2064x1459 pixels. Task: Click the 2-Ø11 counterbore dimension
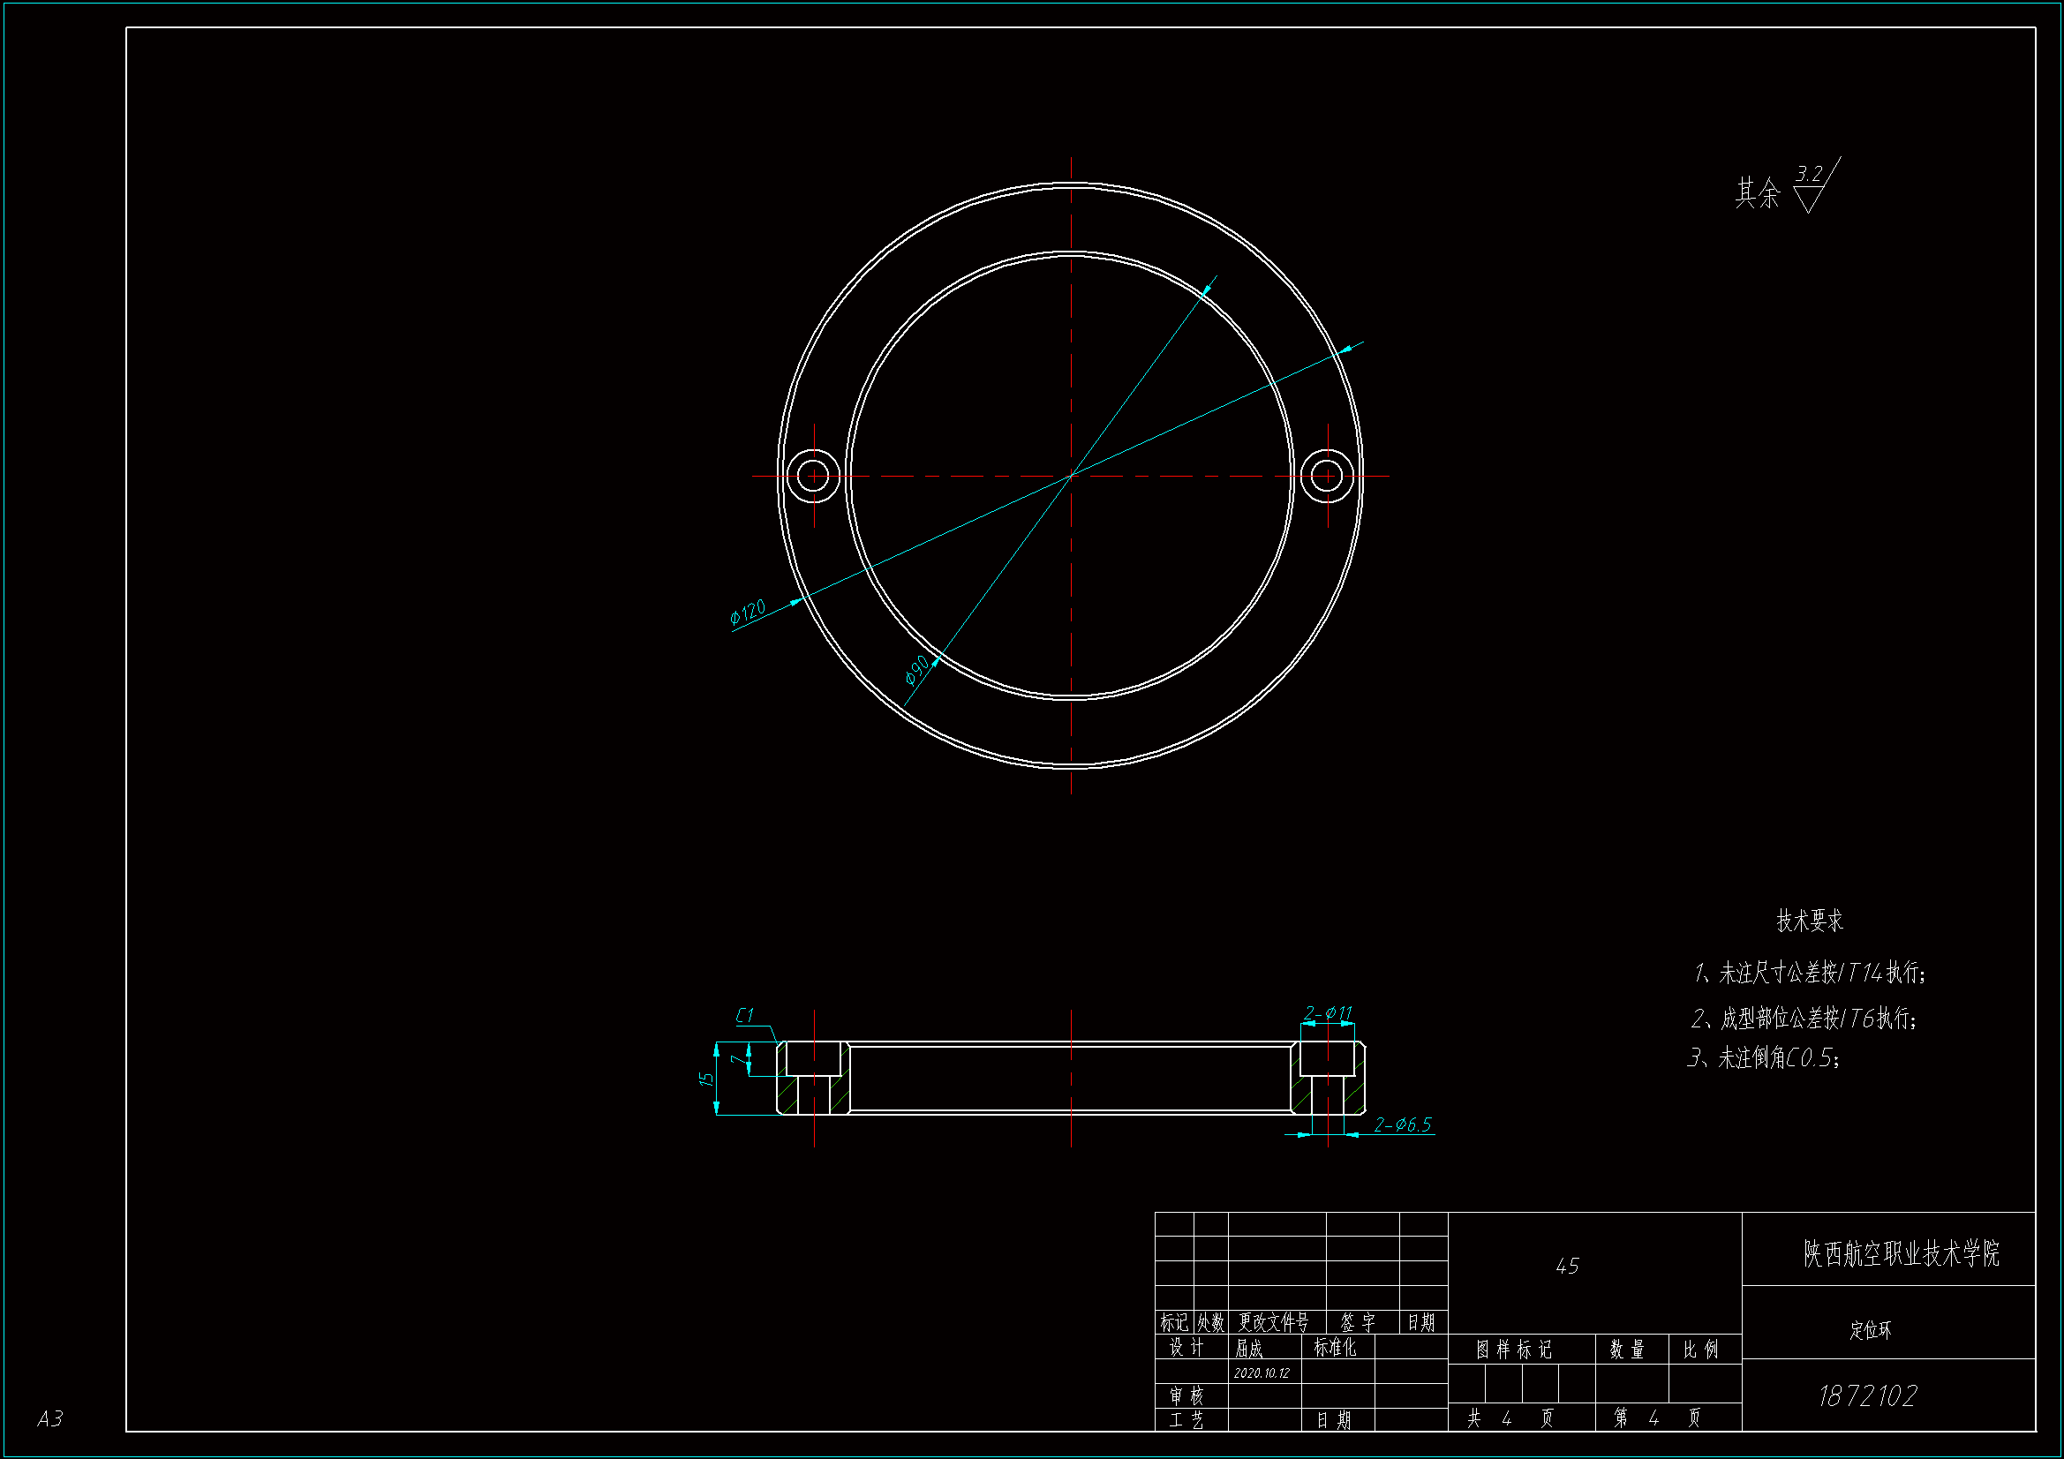tap(1328, 1013)
